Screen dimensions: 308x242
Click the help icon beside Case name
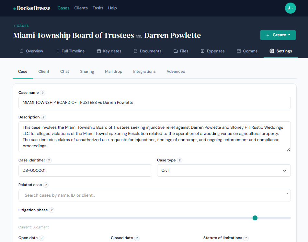pyautogui.click(x=43, y=93)
